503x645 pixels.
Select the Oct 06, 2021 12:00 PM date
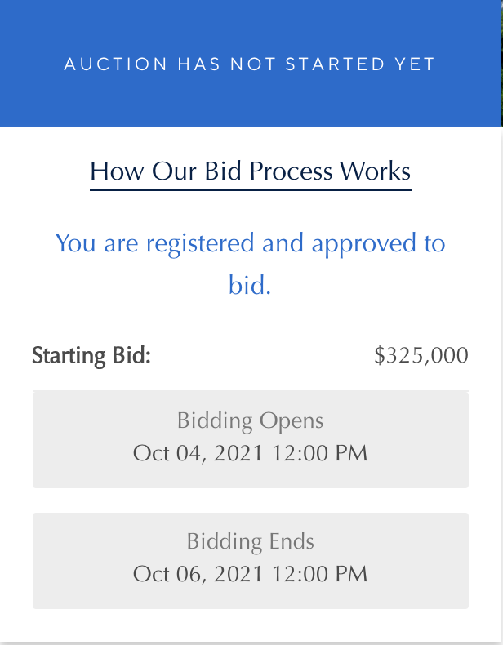click(251, 574)
